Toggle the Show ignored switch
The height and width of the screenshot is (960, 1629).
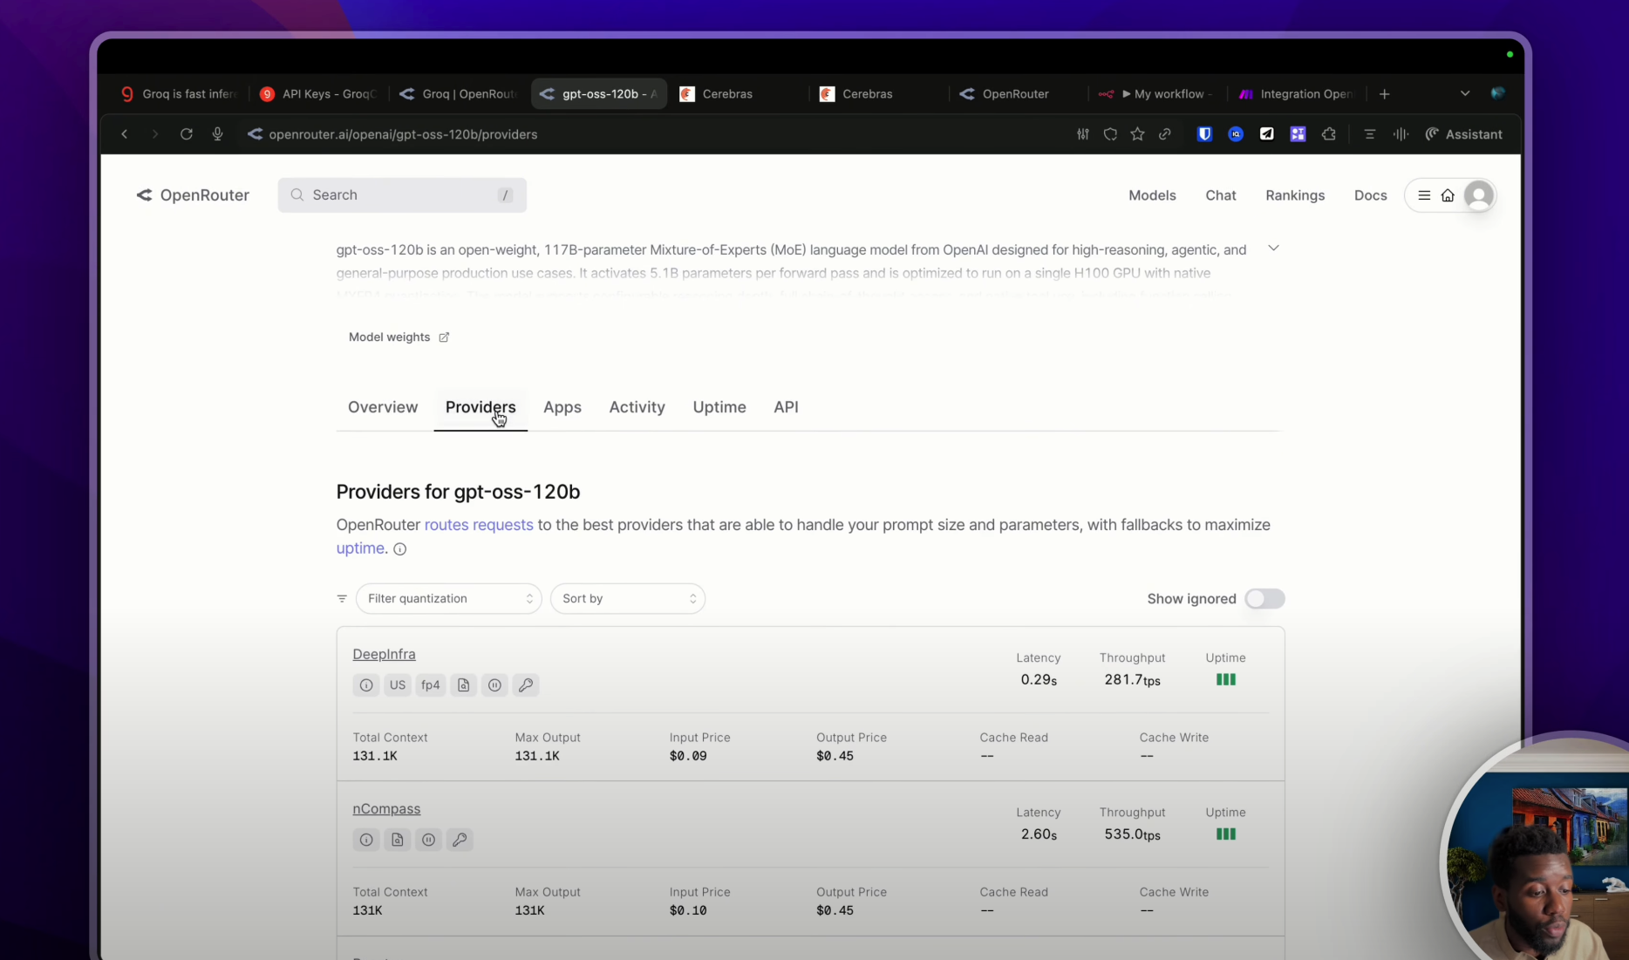tap(1264, 599)
